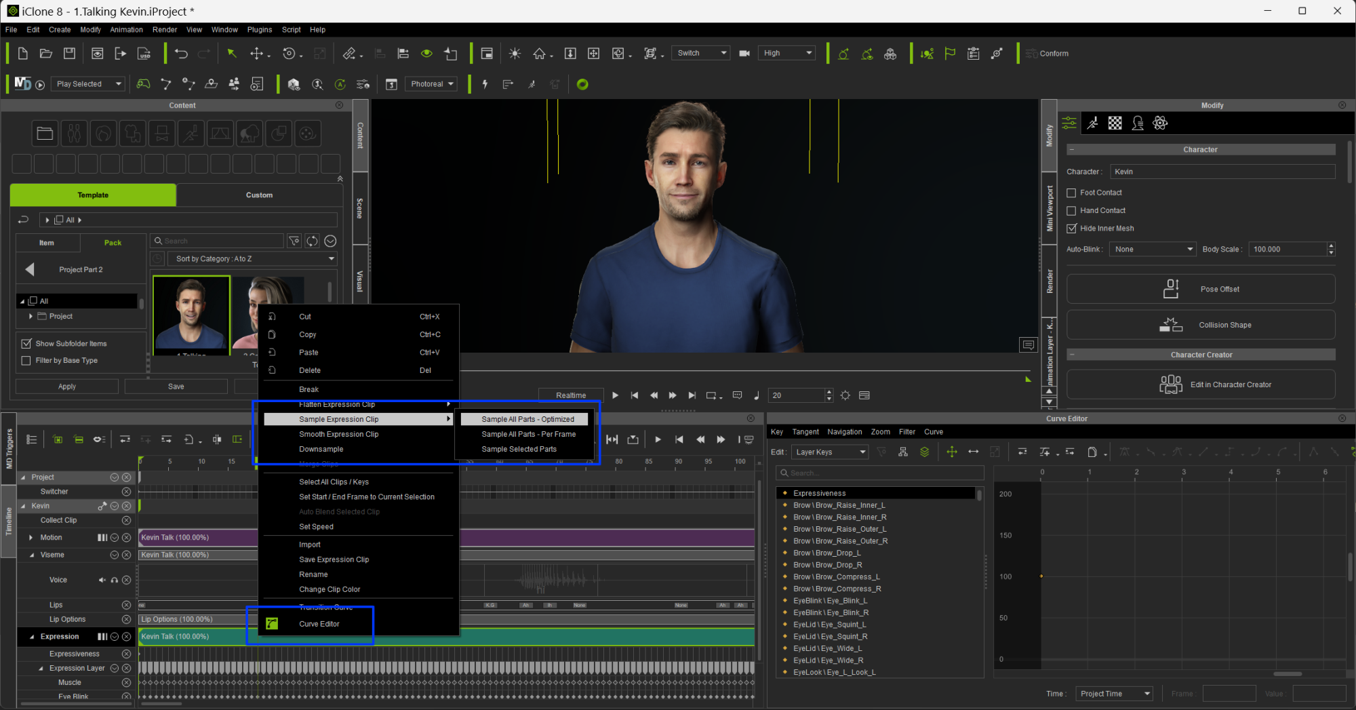This screenshot has width=1356, height=710.
Task: Open the Switch camera dropdown
Action: click(701, 53)
